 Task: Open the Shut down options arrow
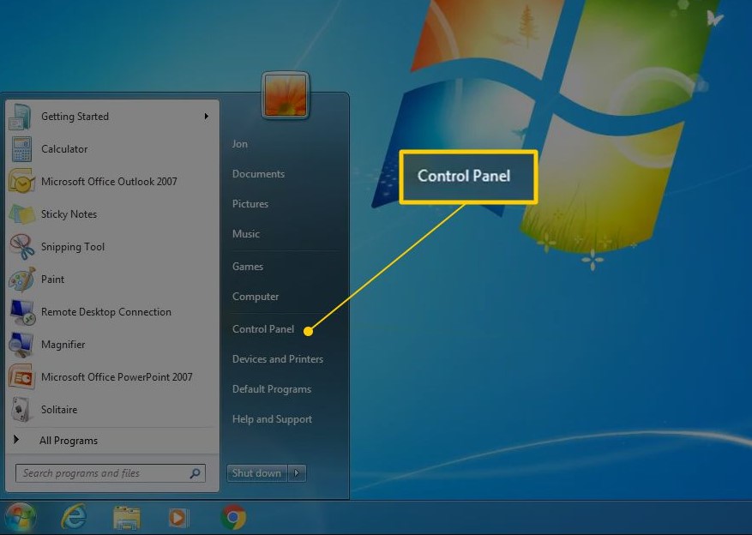pyautogui.click(x=297, y=473)
